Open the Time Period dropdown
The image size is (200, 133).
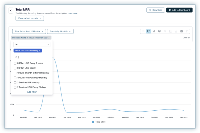point(29,31)
